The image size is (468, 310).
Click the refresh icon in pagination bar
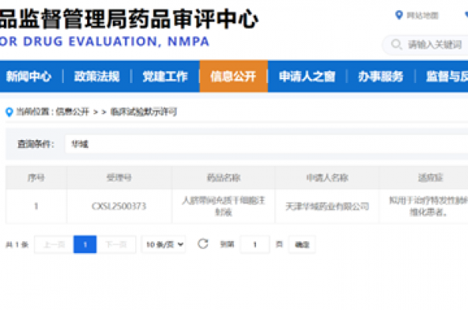[x=203, y=244]
